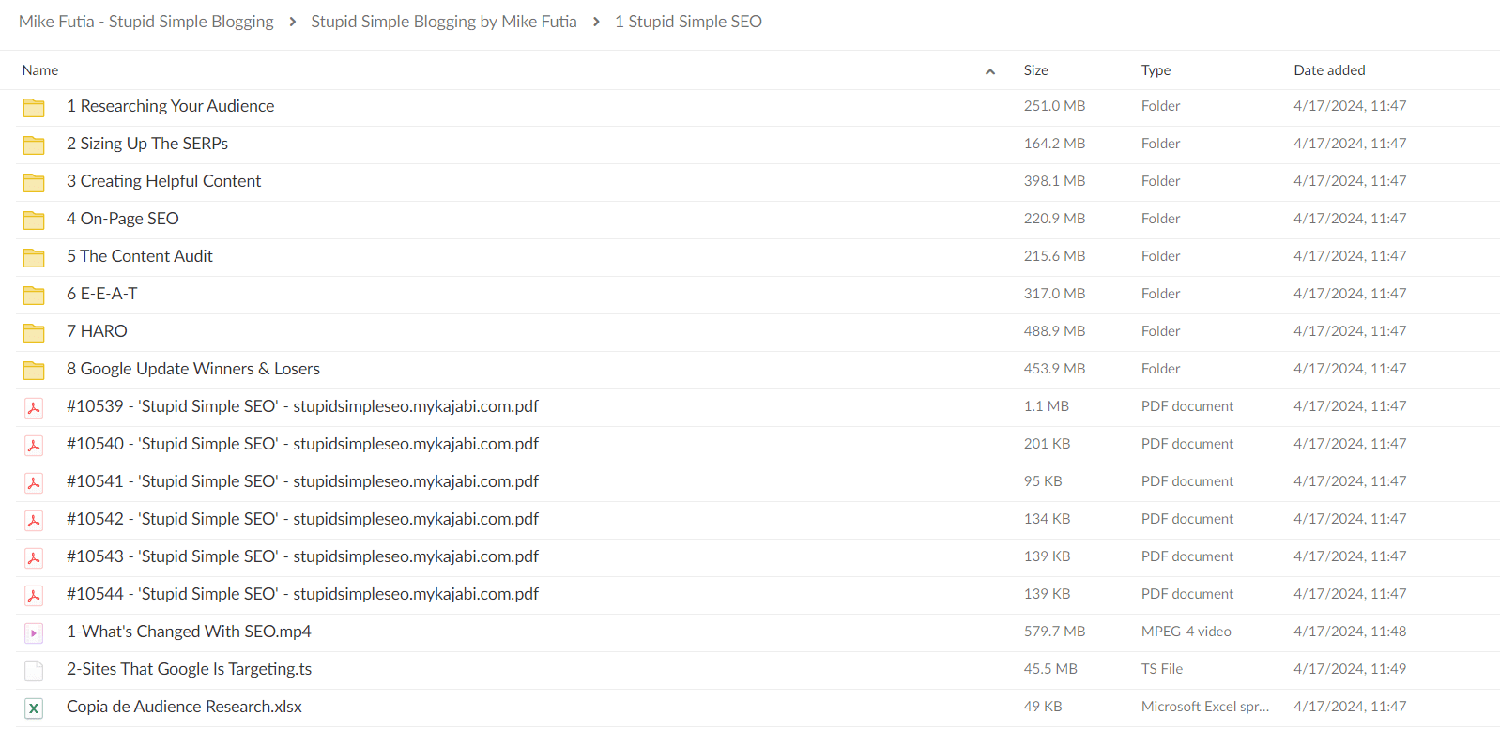Select file name #10539 Stupid Simple SEO pdf
Viewport: 1500px width, 731px height.
(x=302, y=406)
